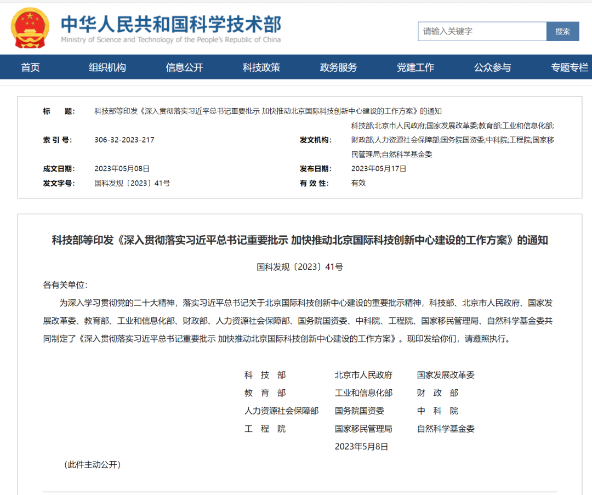
Task: Click signature 财政部
Action: coord(437,393)
